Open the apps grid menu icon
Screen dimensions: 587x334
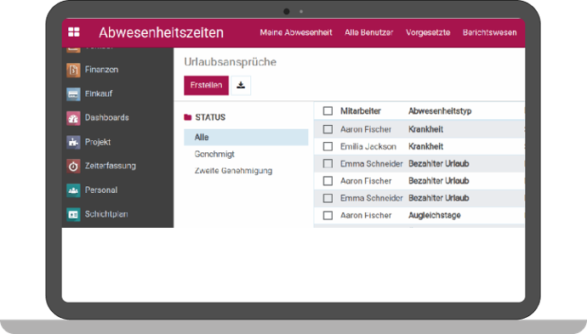coord(74,32)
